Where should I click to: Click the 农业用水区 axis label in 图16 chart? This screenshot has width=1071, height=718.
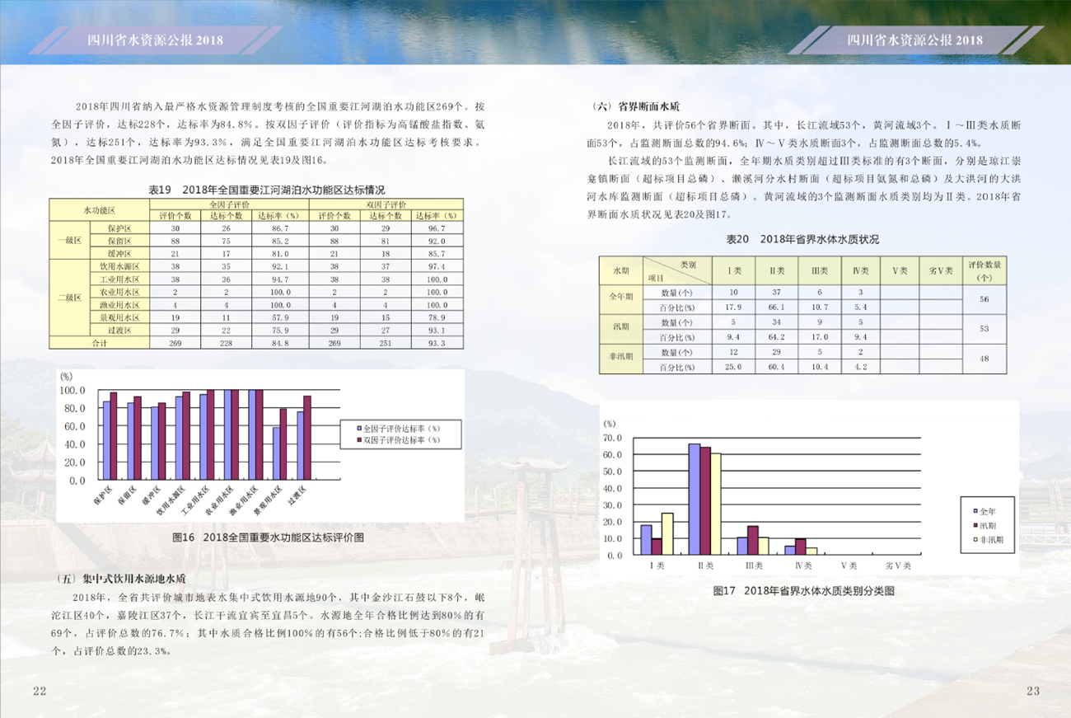[x=217, y=503]
